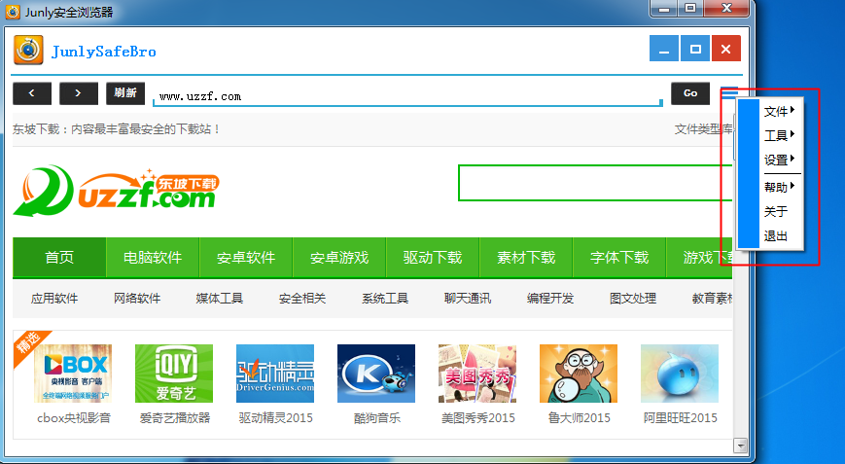845x464 pixels.
Task: Click the CBOX 央视影音 app icon
Action: point(73,374)
